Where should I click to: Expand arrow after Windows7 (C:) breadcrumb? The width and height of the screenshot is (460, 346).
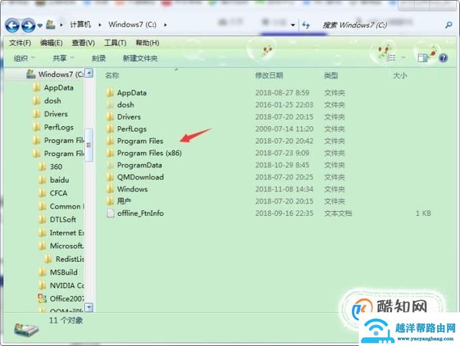[x=165, y=25]
